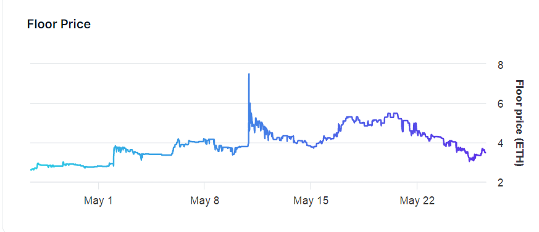Click the 2 value on y-axis
539x232 pixels.
pos(501,182)
